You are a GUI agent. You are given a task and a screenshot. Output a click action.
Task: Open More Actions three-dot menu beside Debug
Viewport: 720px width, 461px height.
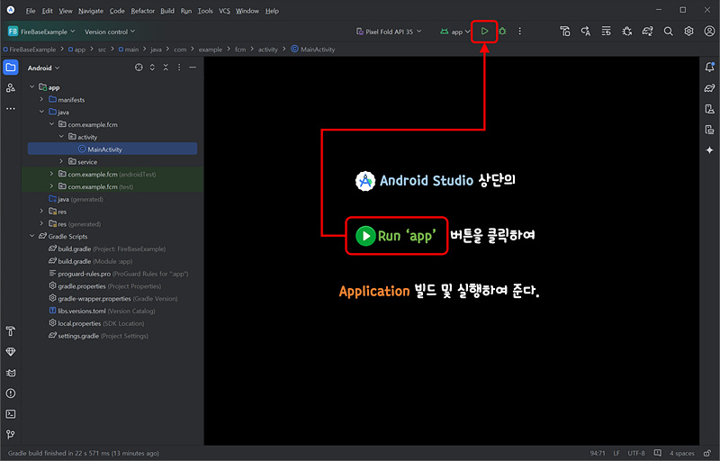point(520,32)
